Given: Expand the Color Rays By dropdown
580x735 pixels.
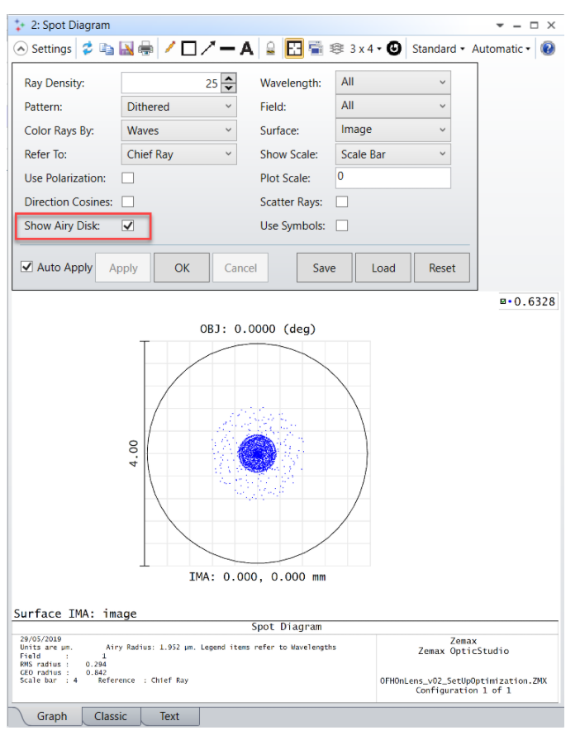Looking at the screenshot, I should pyautogui.click(x=178, y=130).
